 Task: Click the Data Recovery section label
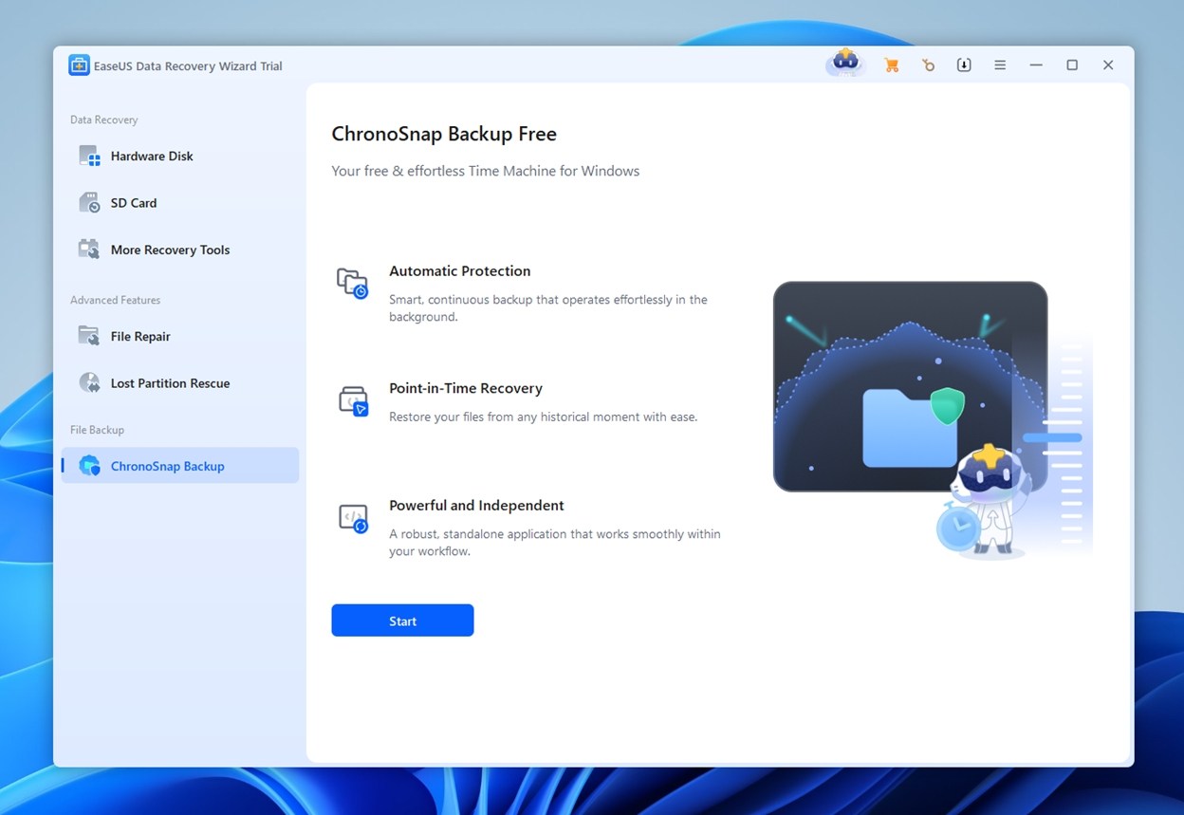[103, 120]
